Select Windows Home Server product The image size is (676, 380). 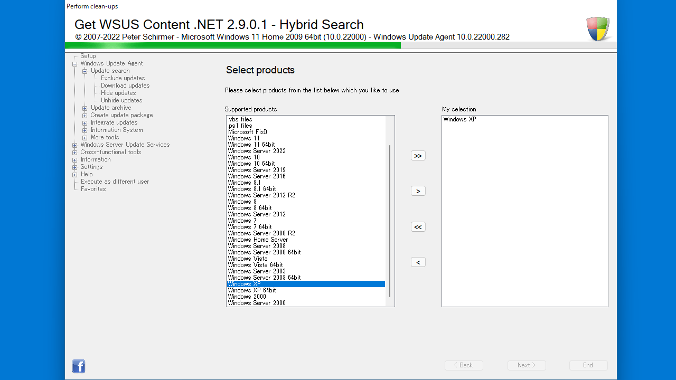point(306,240)
